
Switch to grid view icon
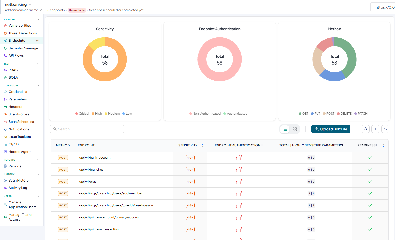pos(295,129)
